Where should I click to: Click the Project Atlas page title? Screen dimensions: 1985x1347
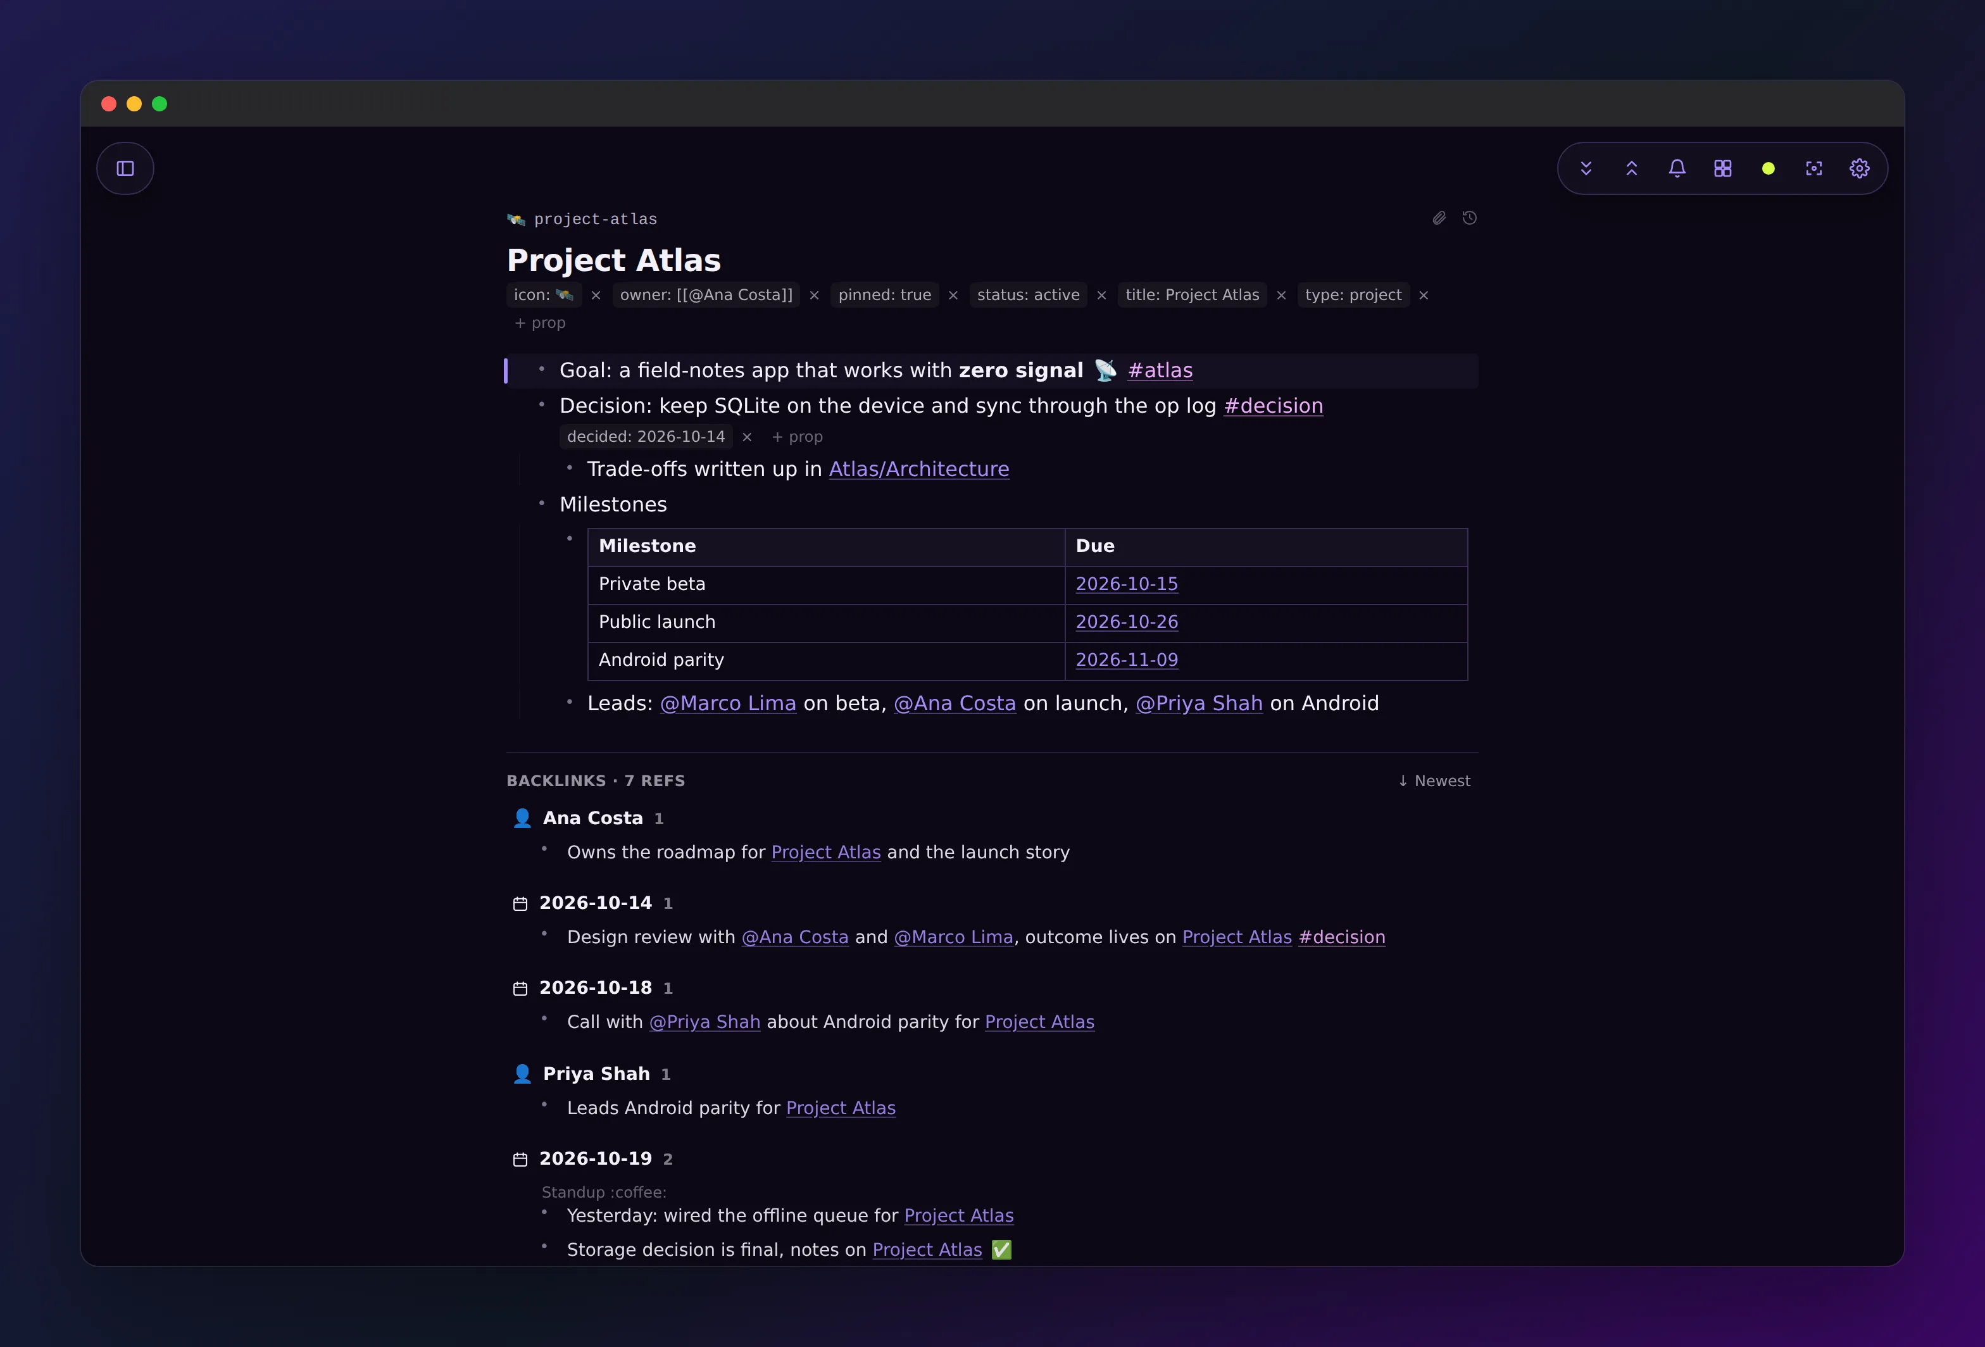click(x=613, y=260)
